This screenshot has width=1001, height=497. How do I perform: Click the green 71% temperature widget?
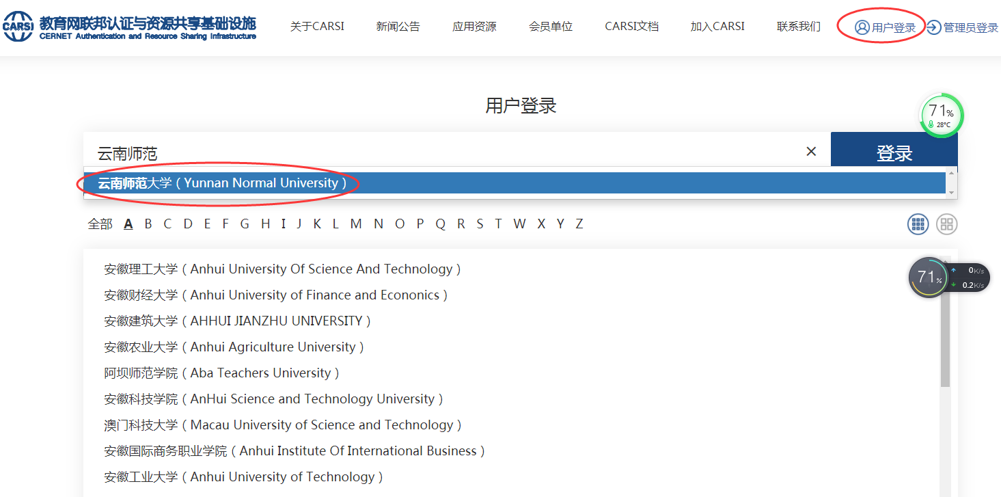coord(942,116)
